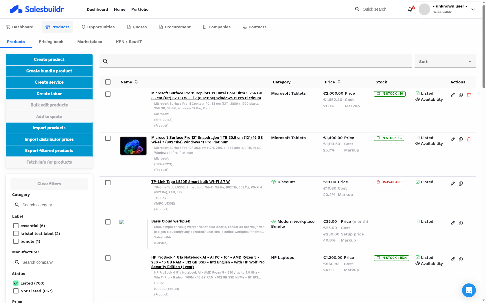
Task: Uncheck the Listed (760) status filter
Action: point(16,283)
